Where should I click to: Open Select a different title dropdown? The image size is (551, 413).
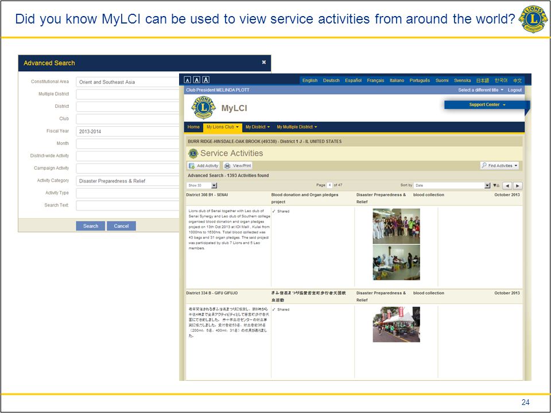tap(480, 90)
